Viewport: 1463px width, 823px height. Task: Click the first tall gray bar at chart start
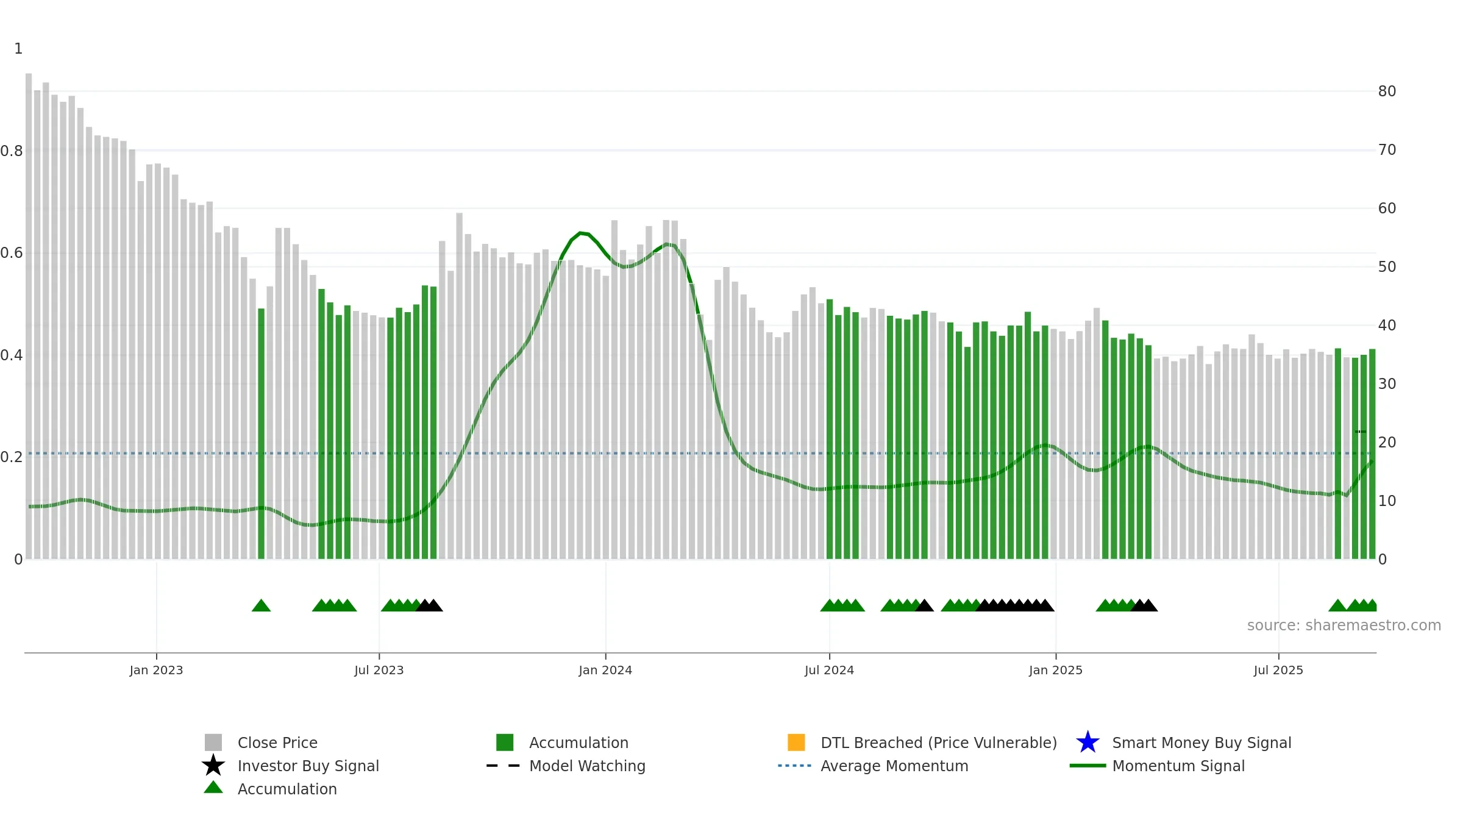click(29, 316)
